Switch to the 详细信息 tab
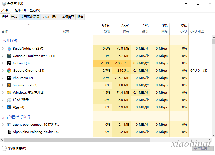The height and width of the screenshot is (155, 215). [68, 17]
